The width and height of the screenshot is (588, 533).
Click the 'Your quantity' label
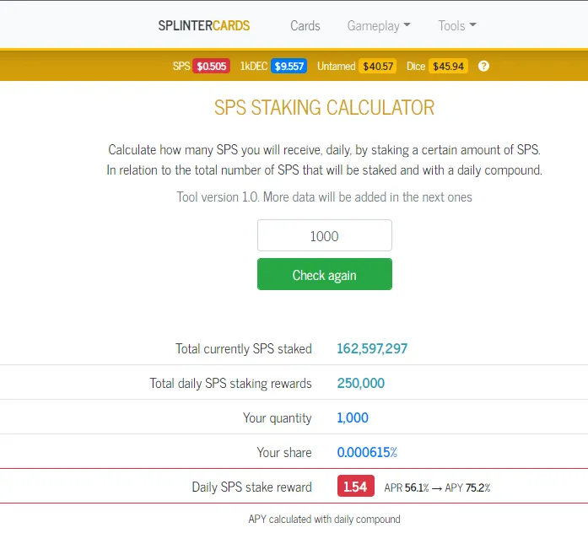(x=277, y=418)
